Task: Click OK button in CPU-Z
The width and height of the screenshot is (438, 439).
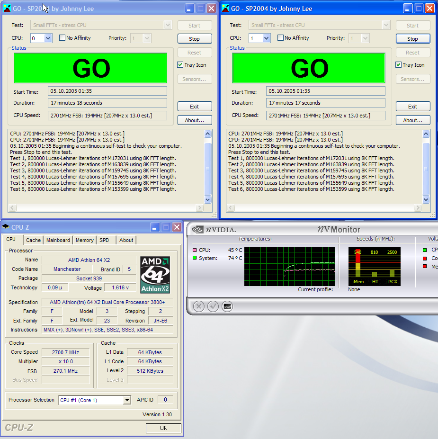Action: point(163,428)
